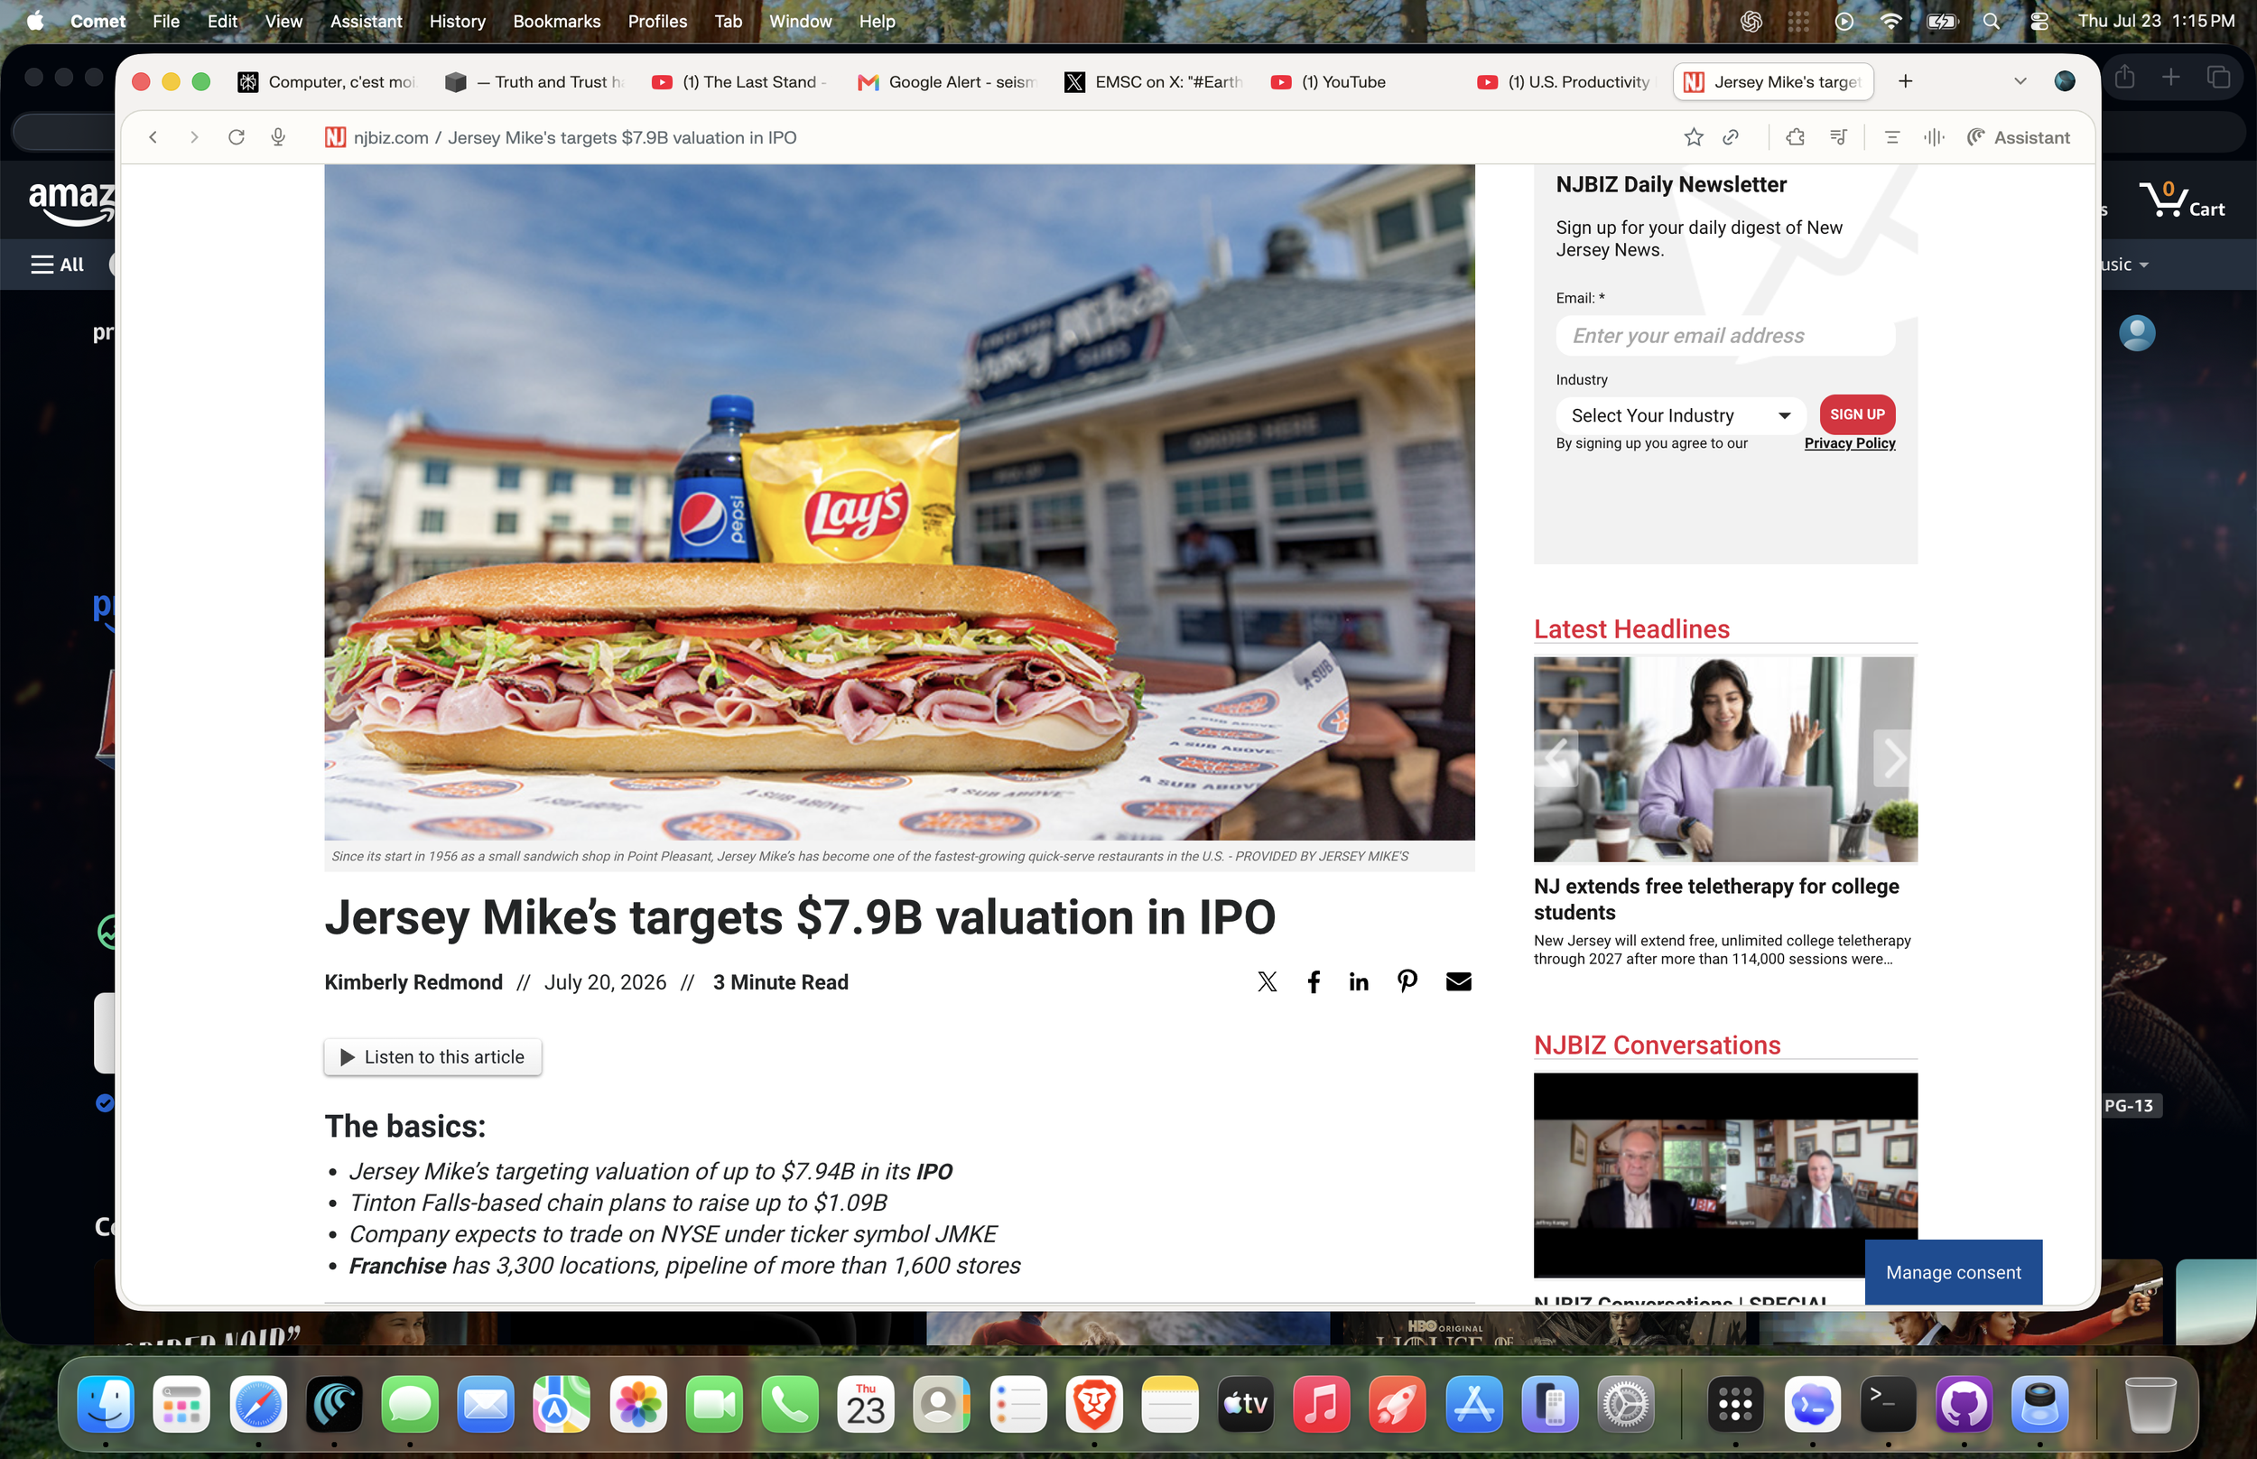
Task: Open the extensions puzzle icon
Action: pos(1795,137)
